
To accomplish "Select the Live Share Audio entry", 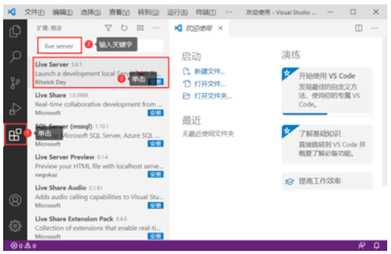I will [99, 196].
